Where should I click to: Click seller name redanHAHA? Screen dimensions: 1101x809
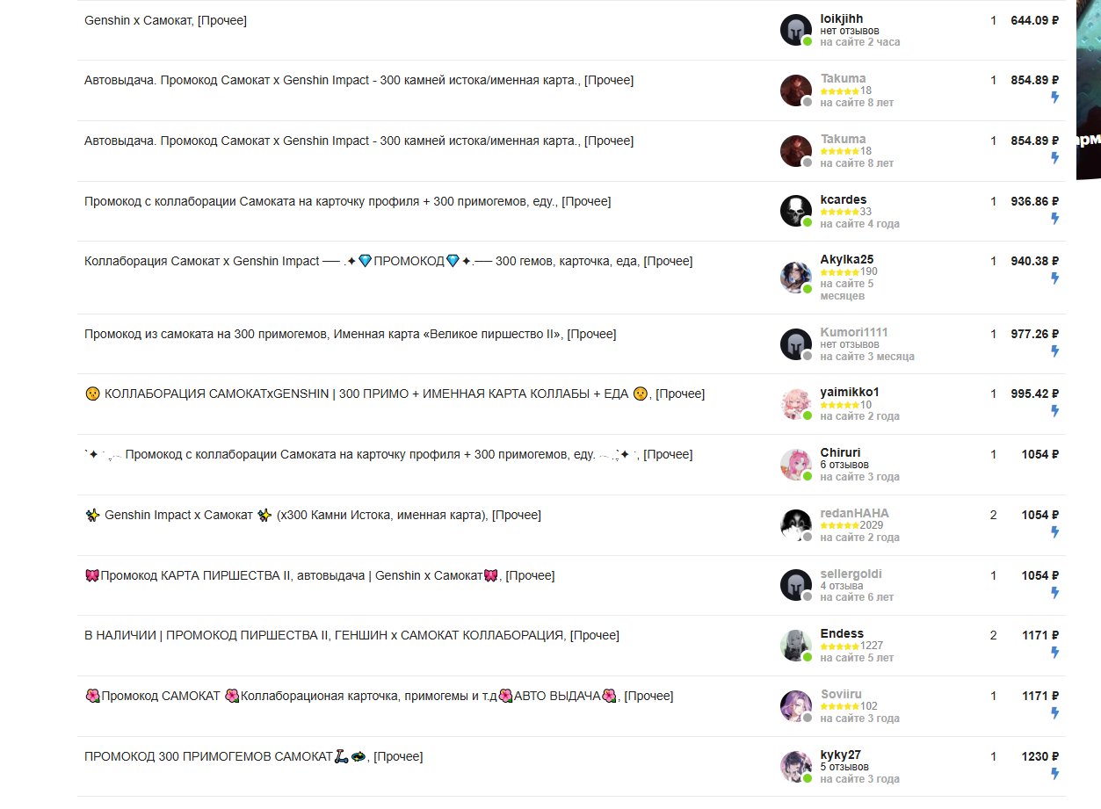tap(854, 513)
